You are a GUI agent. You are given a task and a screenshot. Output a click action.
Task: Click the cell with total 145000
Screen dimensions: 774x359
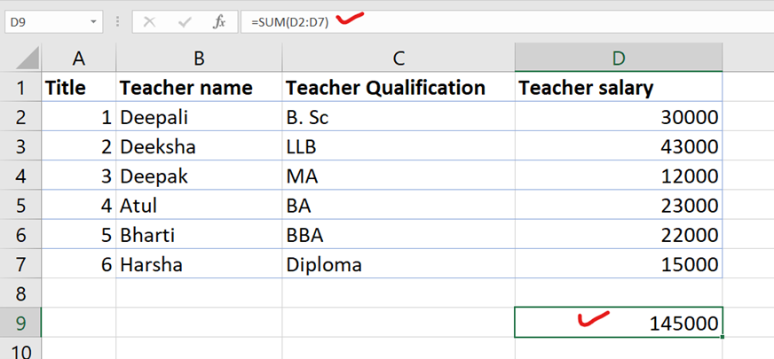click(618, 324)
